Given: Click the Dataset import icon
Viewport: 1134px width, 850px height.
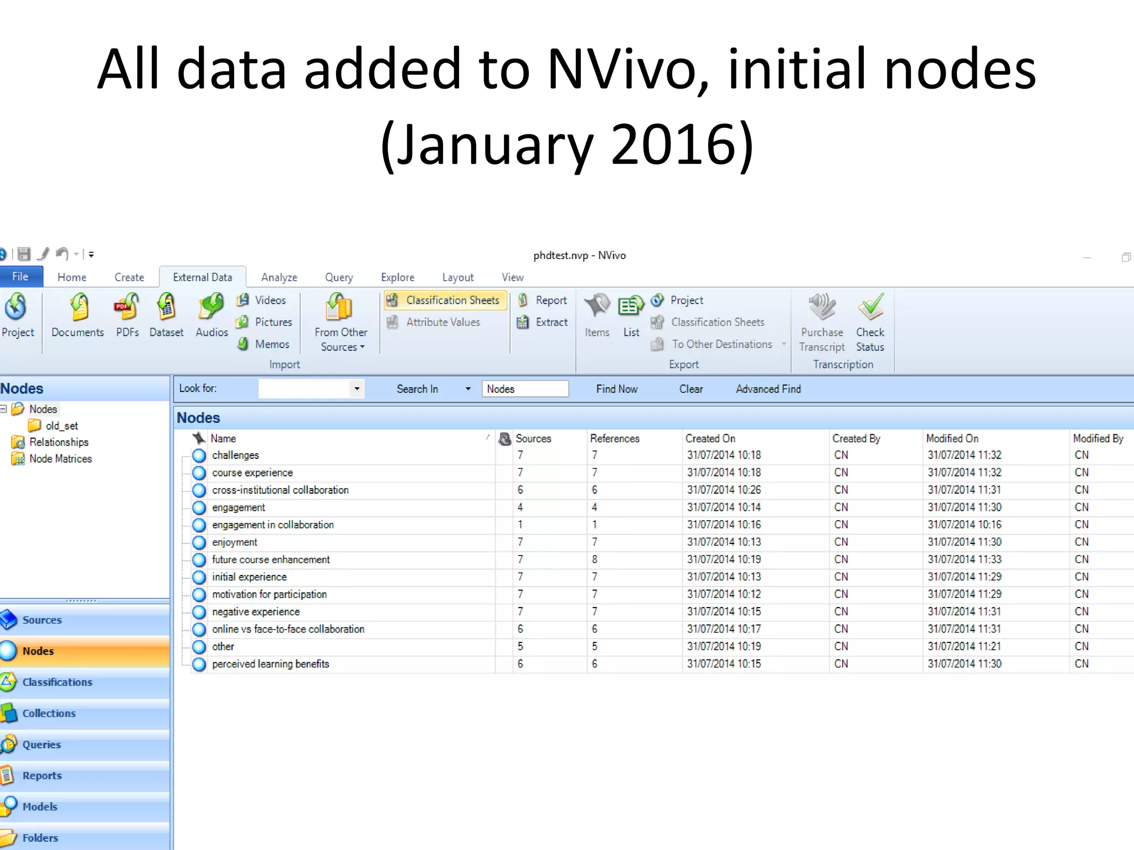Looking at the screenshot, I should (166, 315).
